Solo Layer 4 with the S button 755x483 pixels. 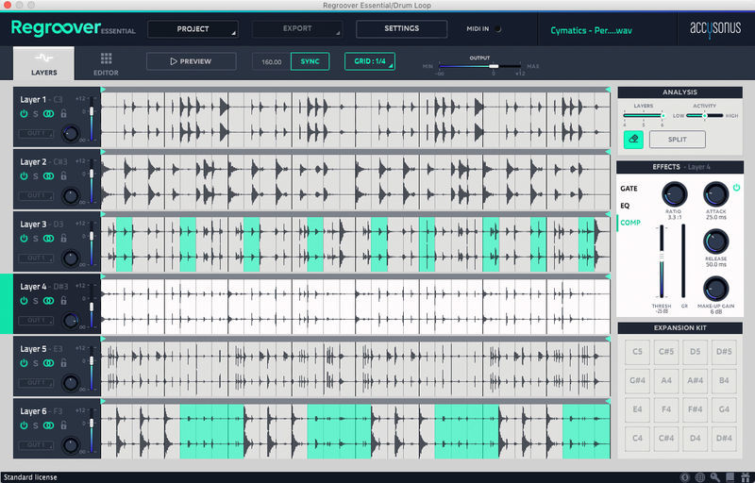[36, 301]
